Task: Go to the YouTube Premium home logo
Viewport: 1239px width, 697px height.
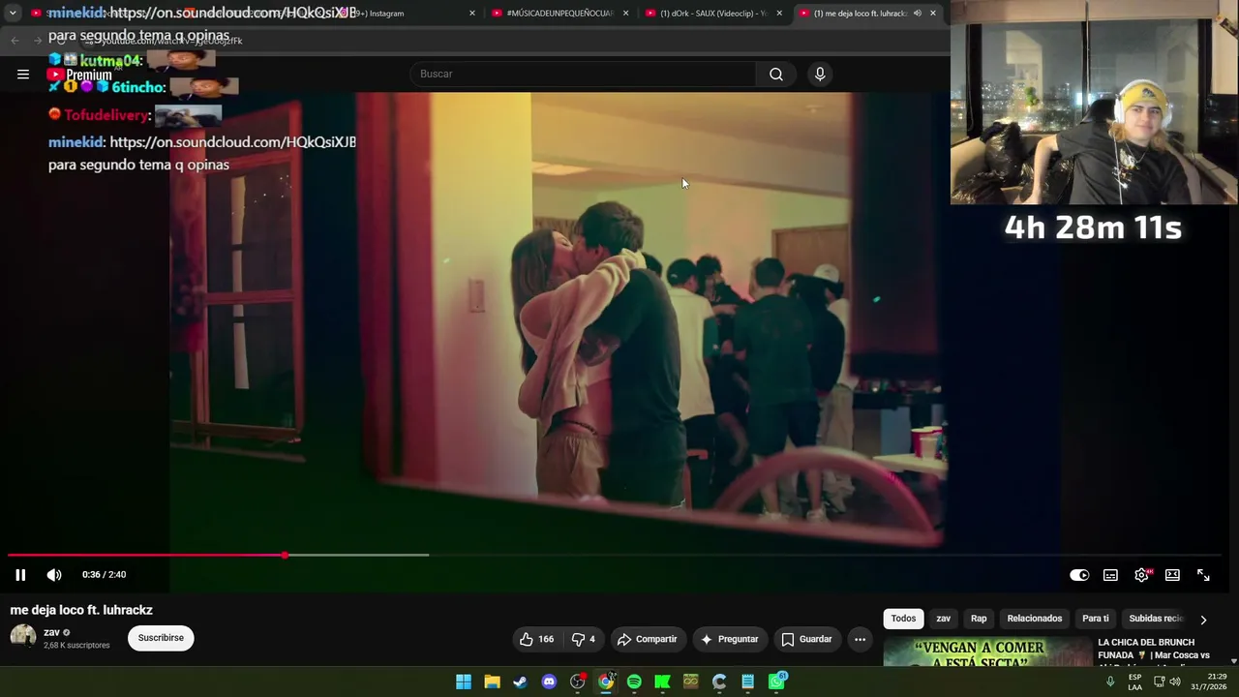Action: (x=79, y=75)
